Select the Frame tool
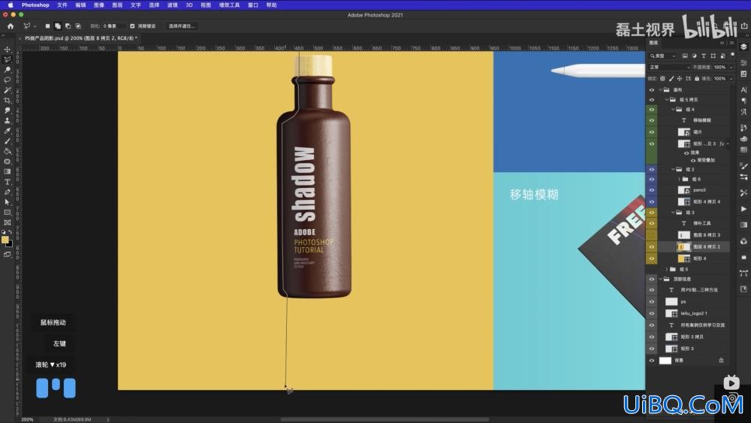This screenshot has height=423, width=751. (8, 222)
